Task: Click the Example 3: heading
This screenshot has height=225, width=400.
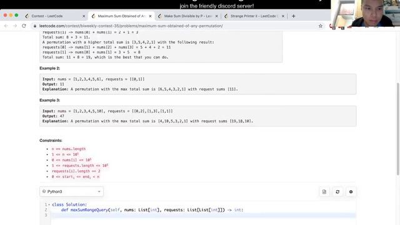Action: 50,100
